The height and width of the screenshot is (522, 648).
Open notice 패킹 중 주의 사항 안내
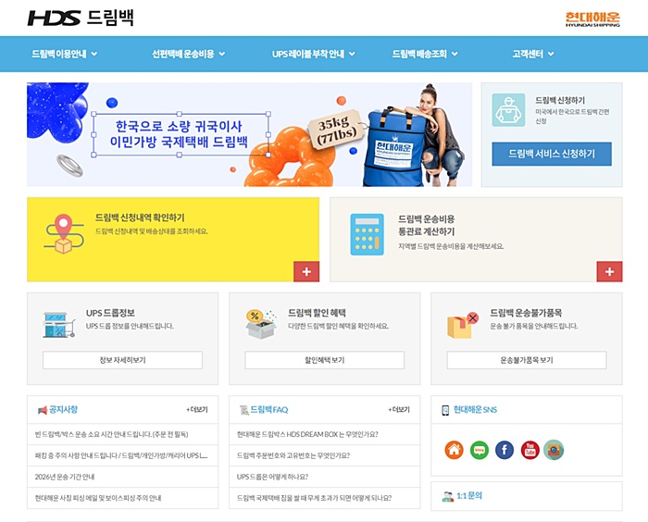121,455
